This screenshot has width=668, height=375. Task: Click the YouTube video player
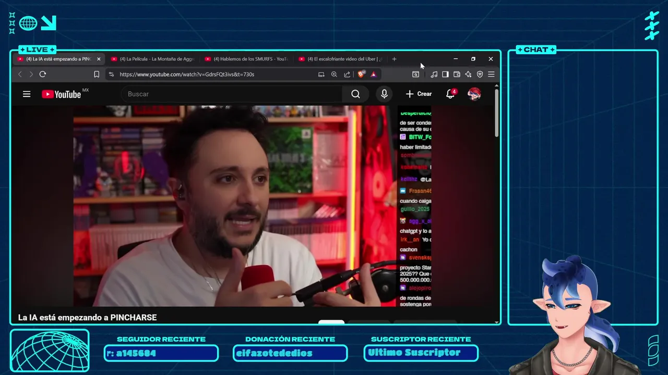click(252, 206)
